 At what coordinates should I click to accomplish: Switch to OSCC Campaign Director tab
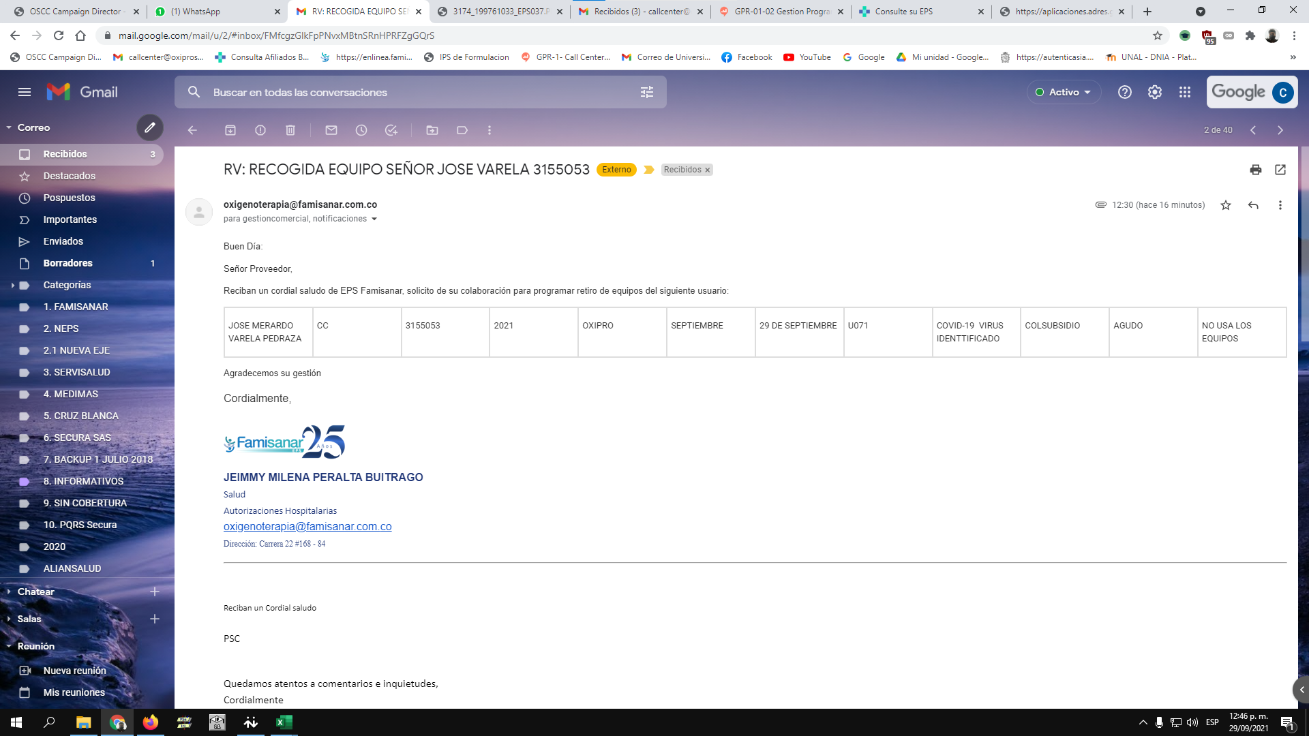click(76, 12)
